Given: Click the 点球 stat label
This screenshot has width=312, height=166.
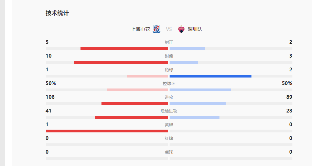Looking at the screenshot, I should tap(169, 152).
